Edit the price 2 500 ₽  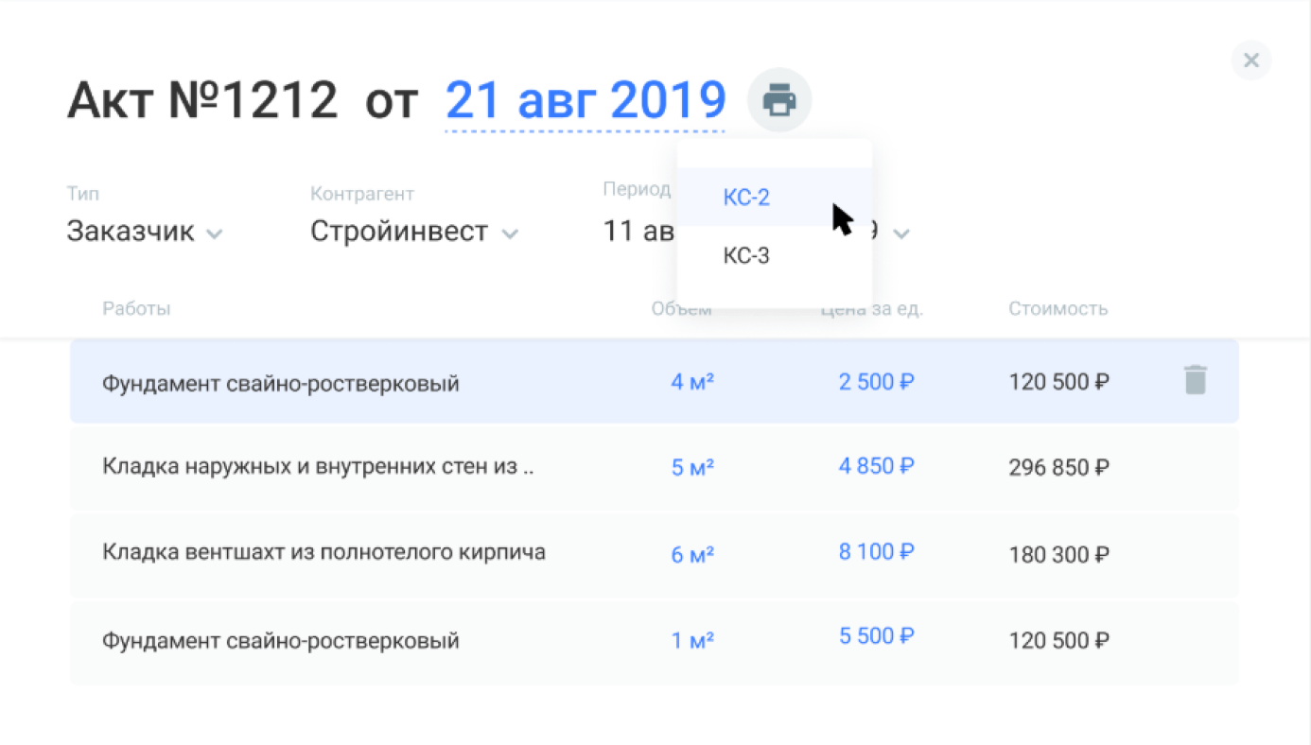877,382
